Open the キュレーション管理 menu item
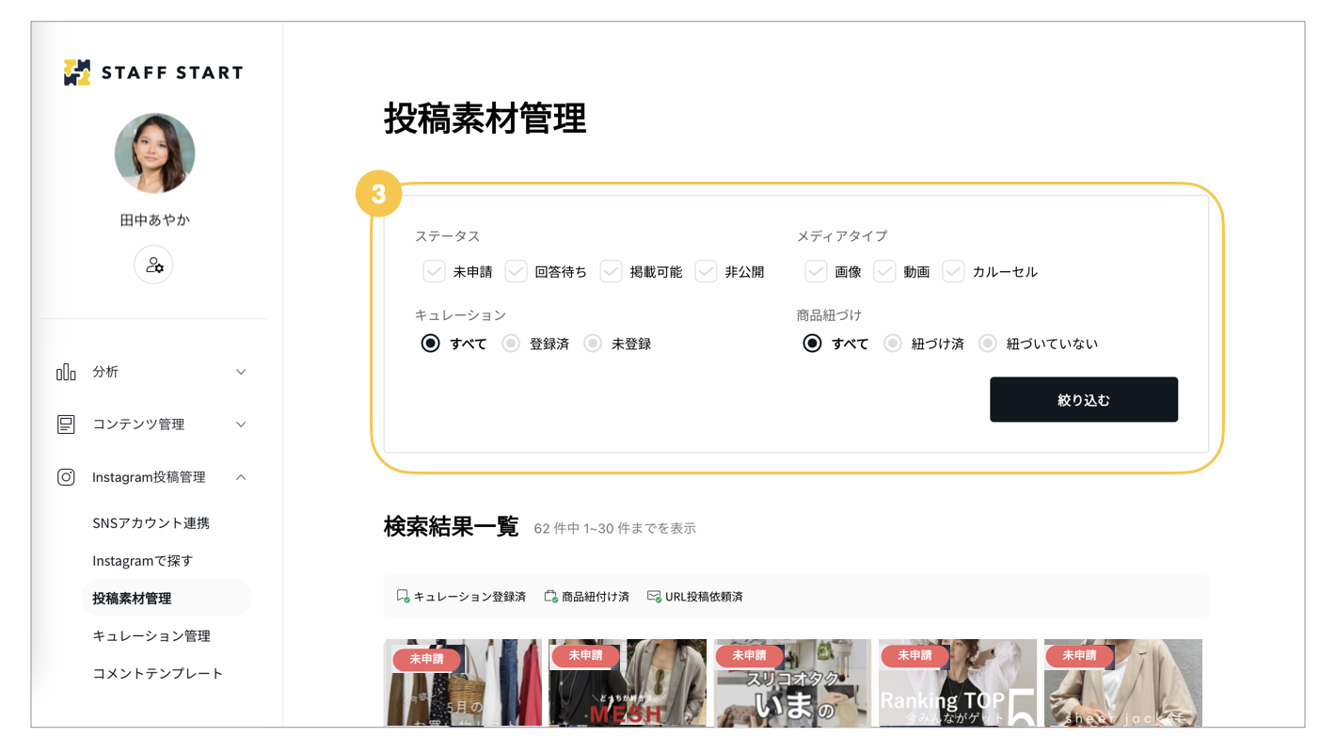The height and width of the screenshot is (753, 1336). (x=151, y=636)
